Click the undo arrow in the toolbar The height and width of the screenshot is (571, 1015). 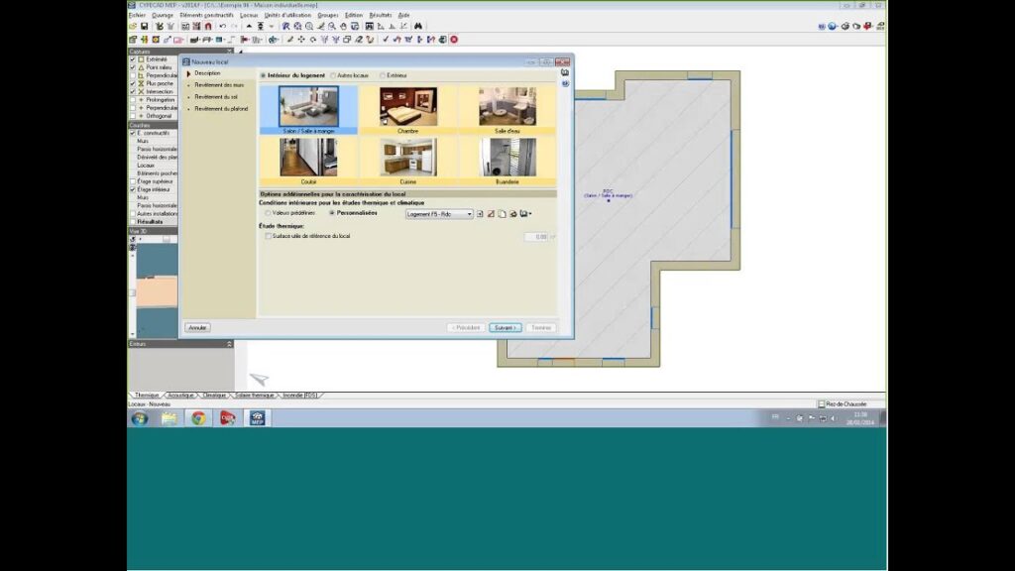(x=222, y=27)
